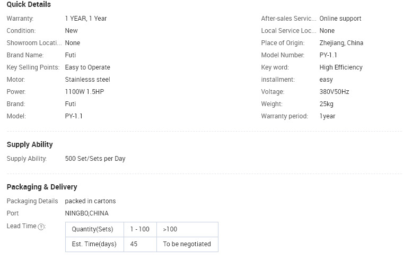Click the Lead Time help question-mark icon
Image resolution: width=403 pixels, height=259 pixels.
41,227
